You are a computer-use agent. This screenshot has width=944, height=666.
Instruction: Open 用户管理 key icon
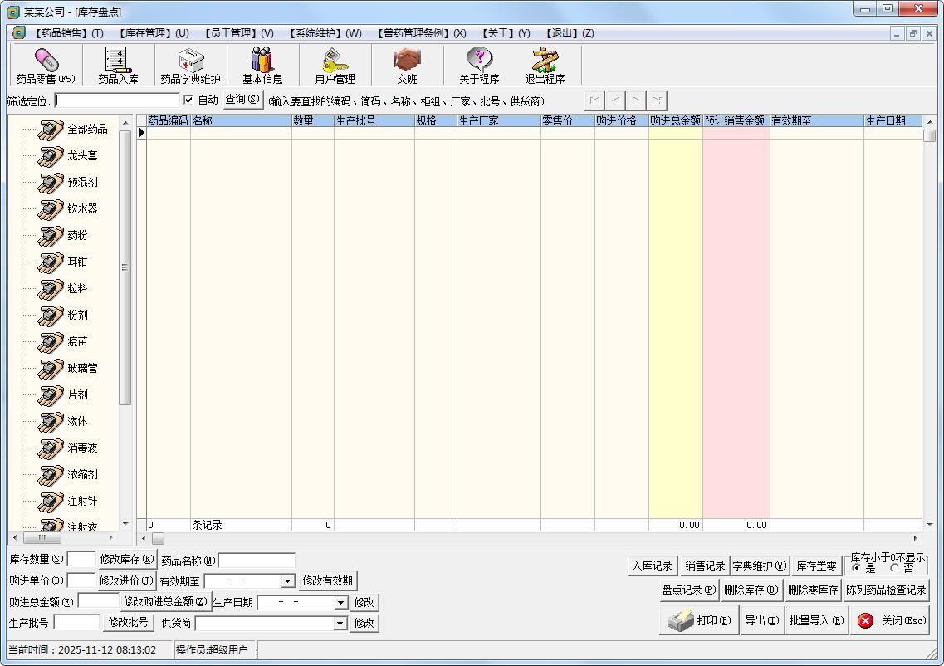click(x=335, y=61)
